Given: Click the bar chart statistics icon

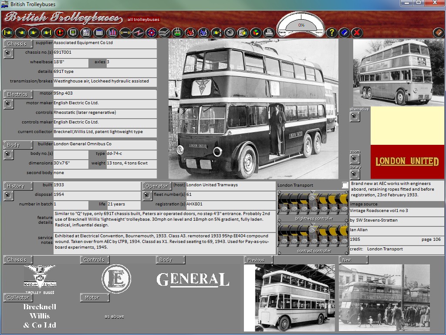Looking at the screenshot, I should (x=112, y=32).
